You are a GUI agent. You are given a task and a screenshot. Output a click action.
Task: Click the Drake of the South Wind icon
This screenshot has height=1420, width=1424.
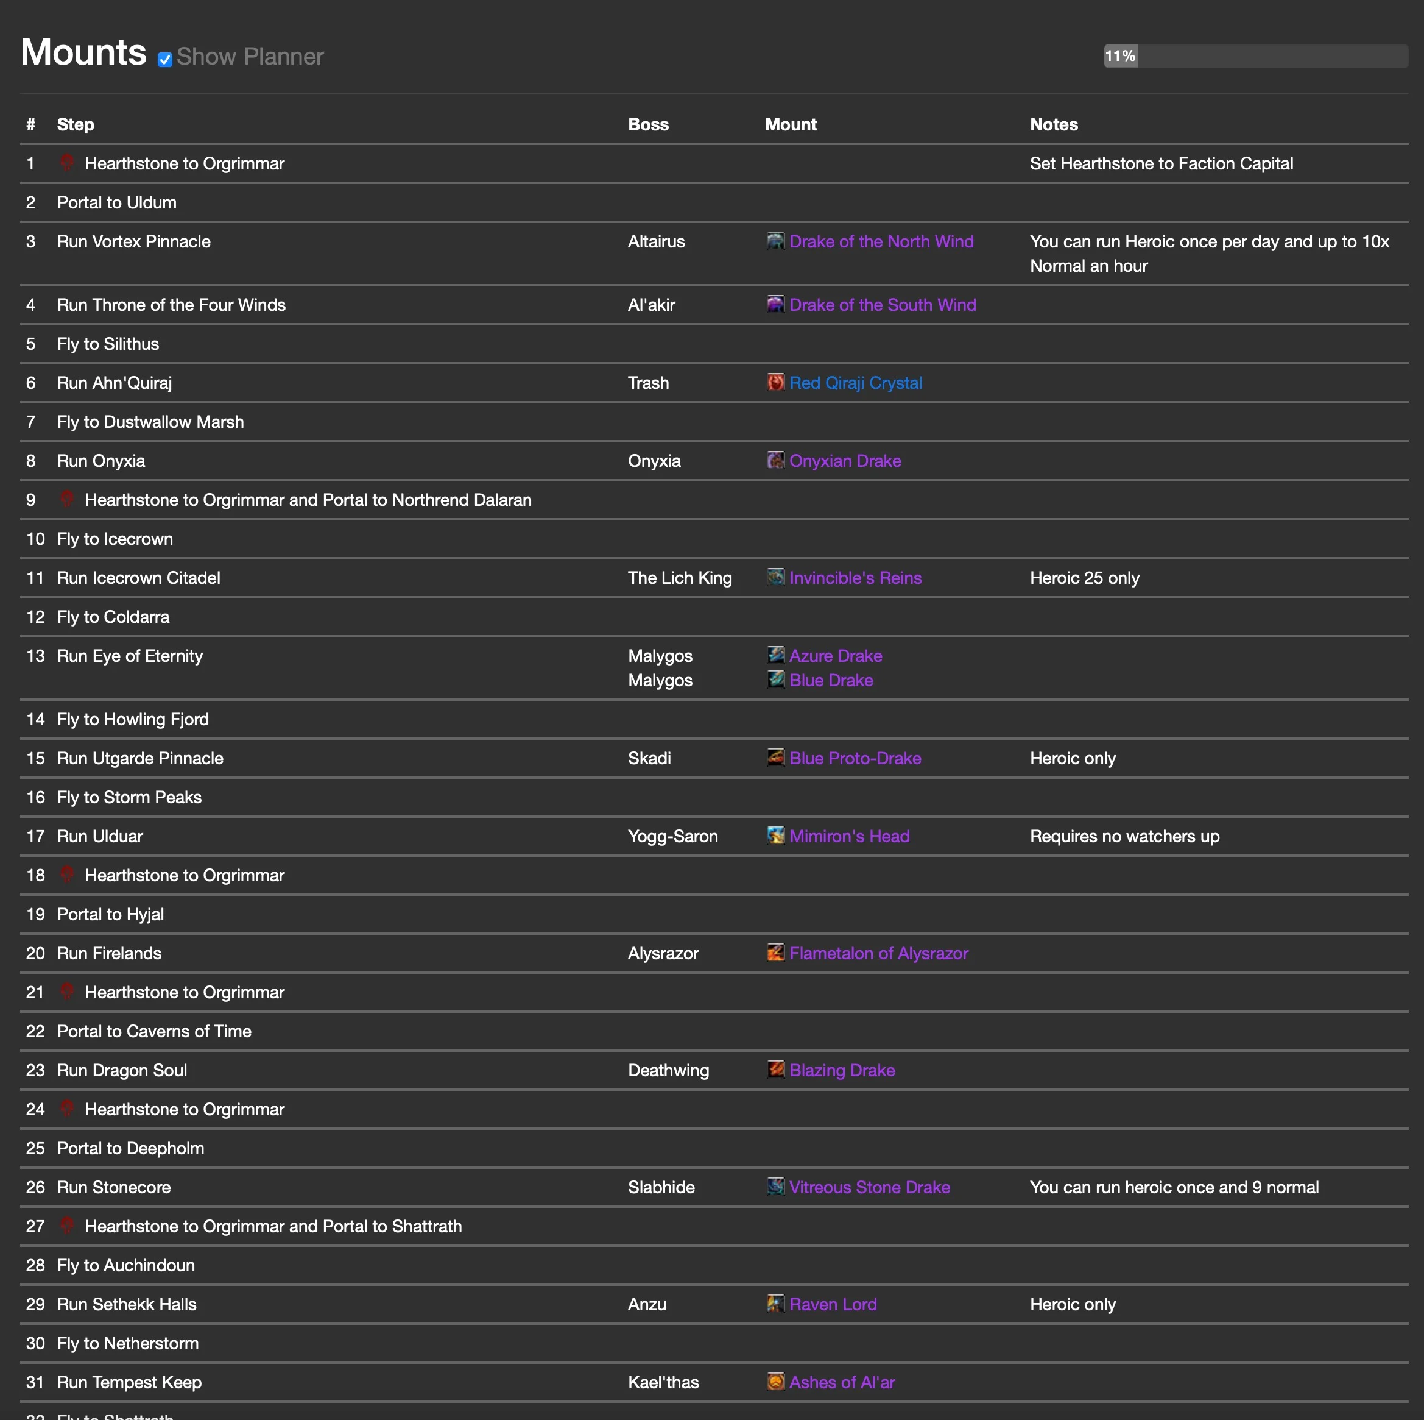coord(775,304)
